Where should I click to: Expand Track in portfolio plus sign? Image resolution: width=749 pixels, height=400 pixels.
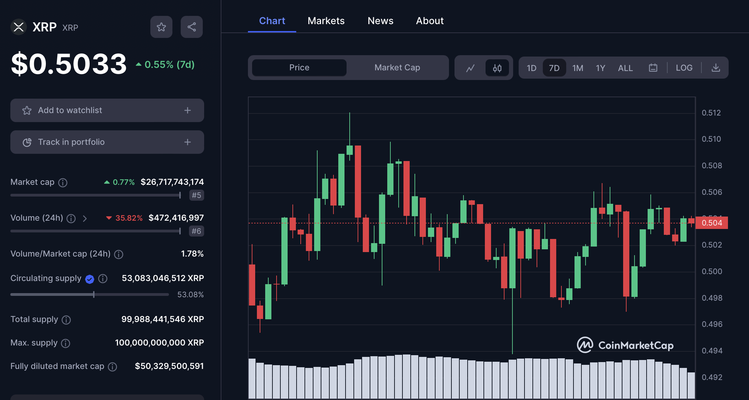pos(187,142)
